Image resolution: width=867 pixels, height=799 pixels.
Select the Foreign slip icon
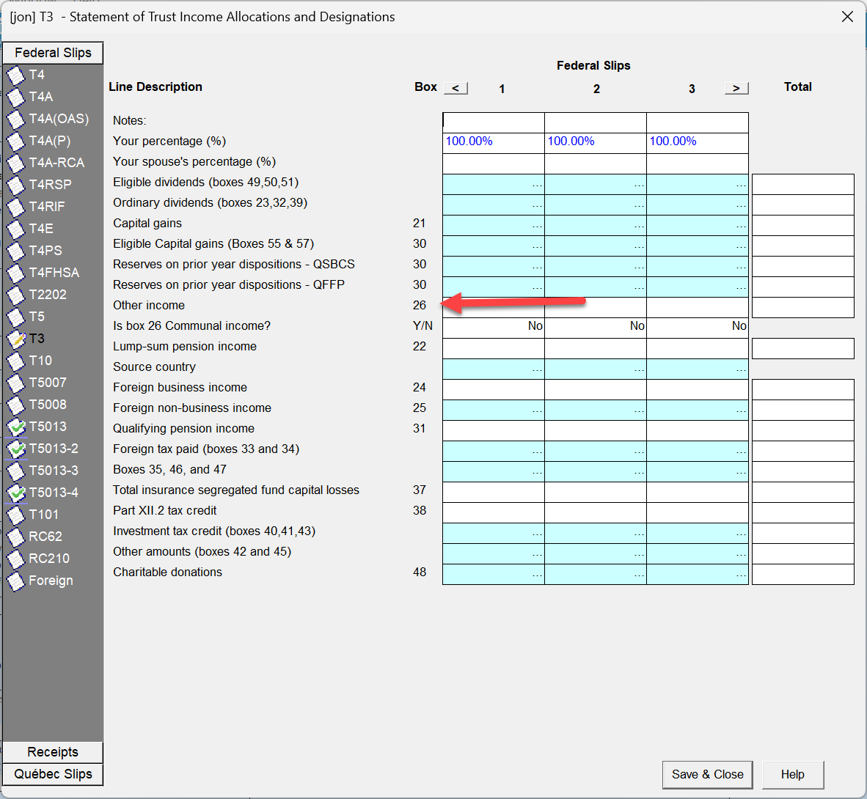pyautogui.click(x=16, y=581)
